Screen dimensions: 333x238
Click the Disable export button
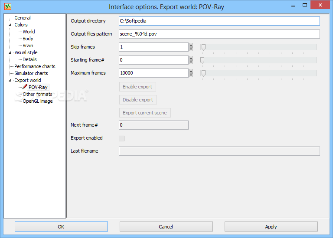(138, 100)
